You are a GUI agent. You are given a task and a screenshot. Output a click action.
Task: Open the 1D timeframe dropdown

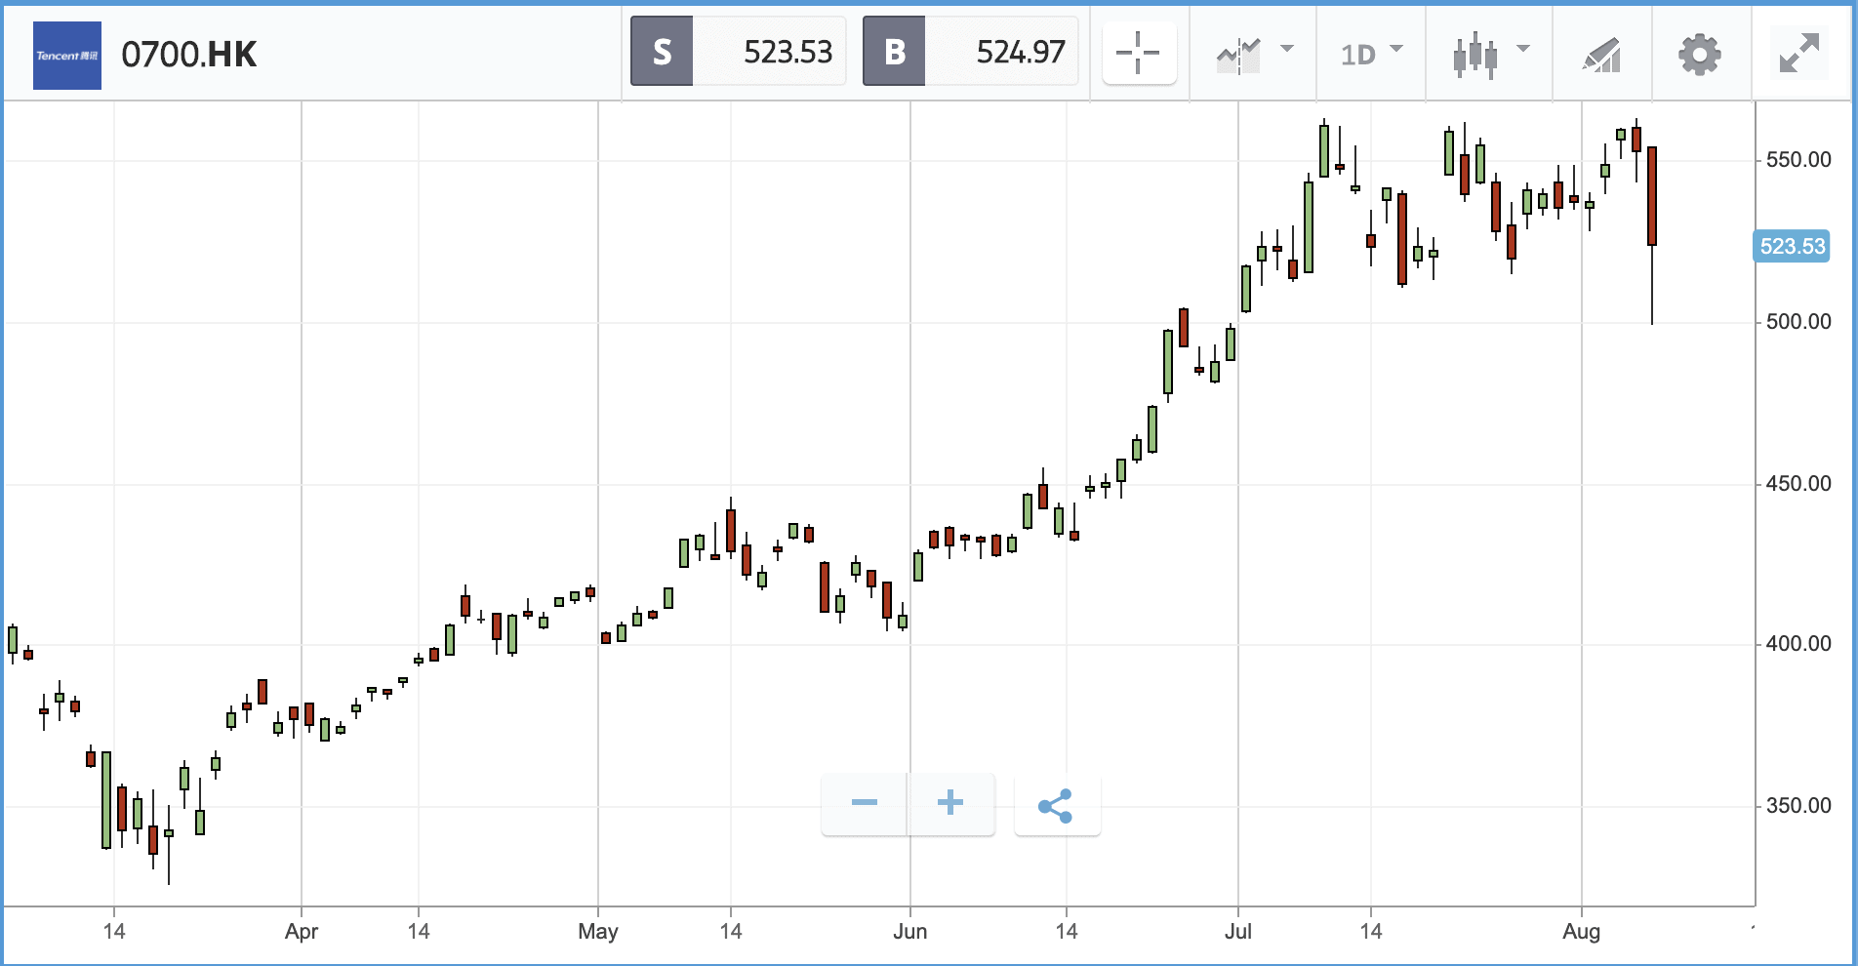click(x=1371, y=54)
